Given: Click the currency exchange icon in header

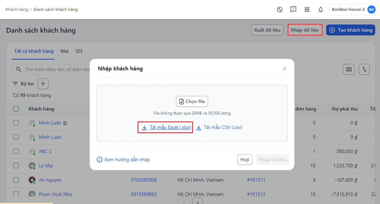Looking at the screenshot, I should (x=280, y=10).
